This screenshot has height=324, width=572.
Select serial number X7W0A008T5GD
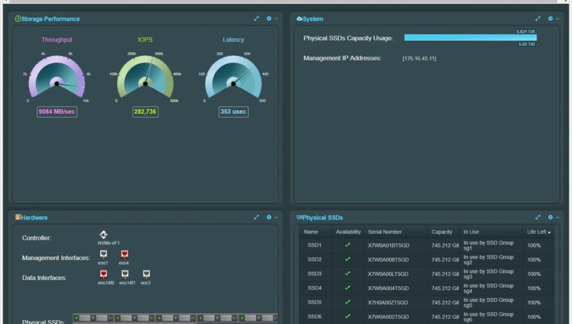tap(388, 259)
